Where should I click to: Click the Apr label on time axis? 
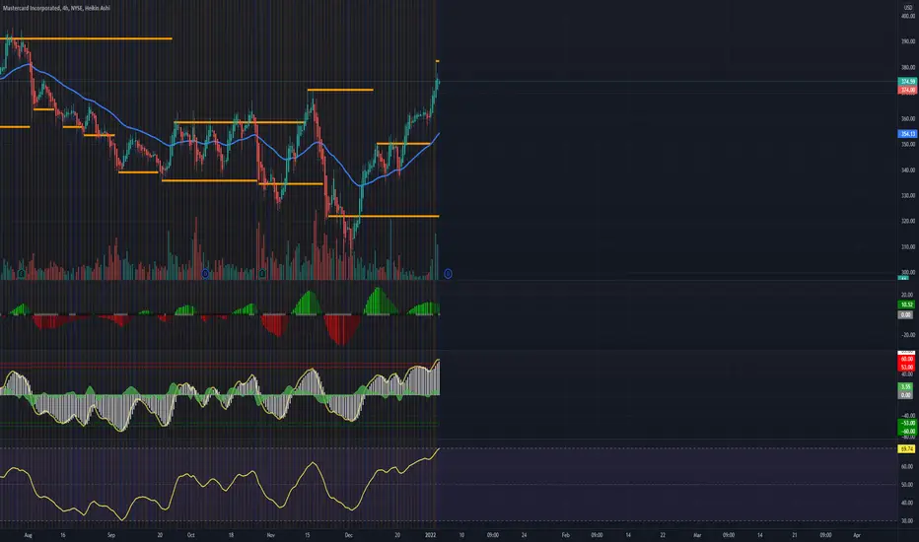[857, 535]
